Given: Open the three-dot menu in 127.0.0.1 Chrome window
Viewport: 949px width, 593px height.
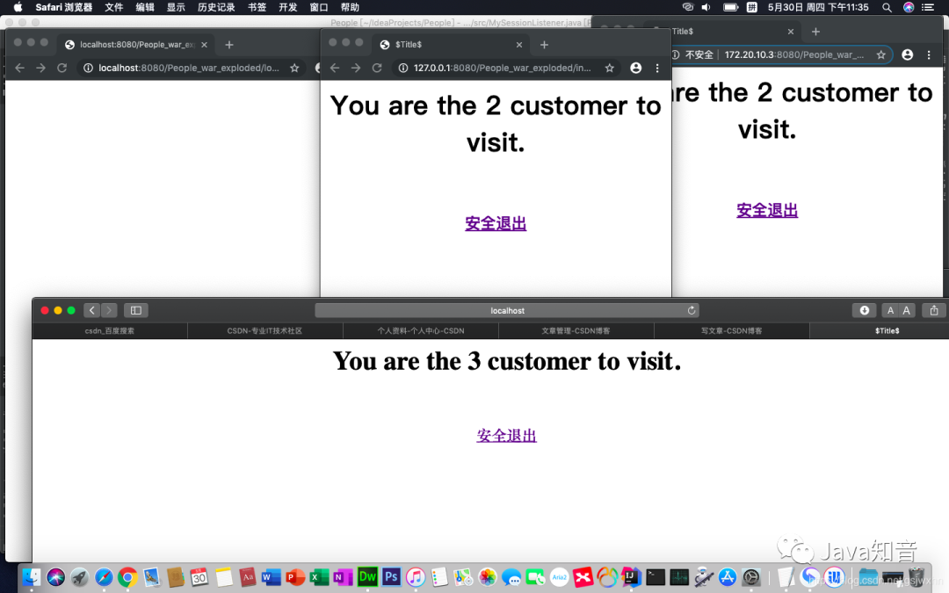Looking at the screenshot, I should (657, 68).
